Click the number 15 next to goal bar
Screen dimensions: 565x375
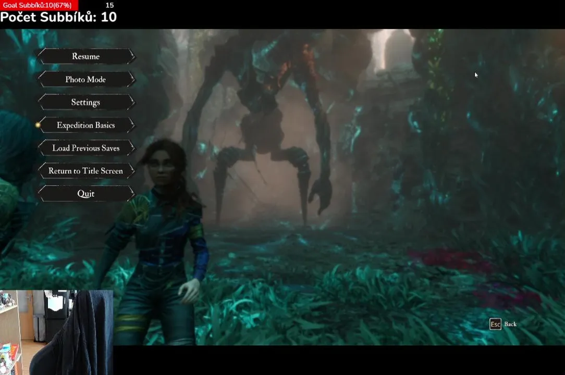click(110, 5)
